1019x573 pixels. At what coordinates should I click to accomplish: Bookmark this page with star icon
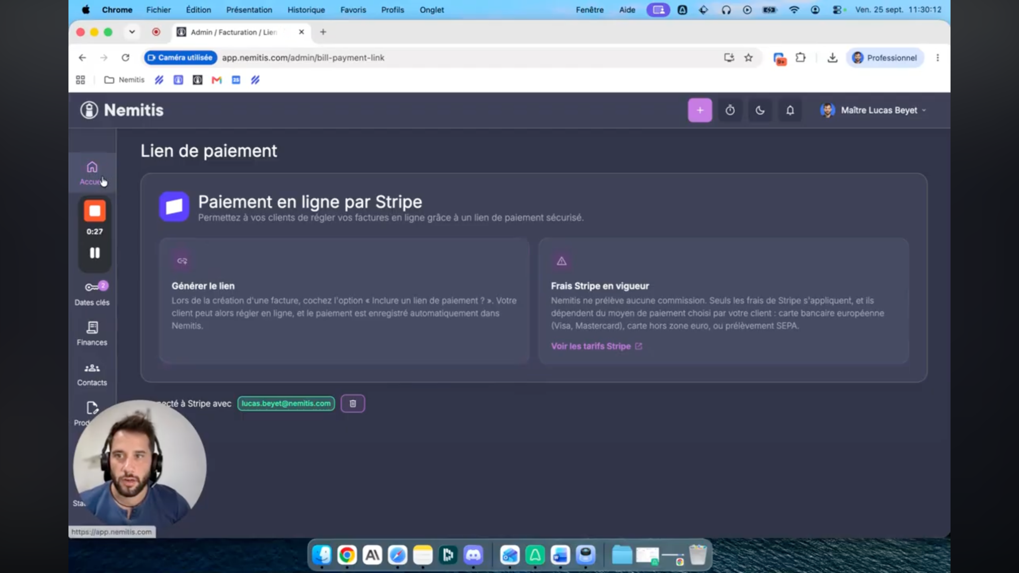click(748, 58)
